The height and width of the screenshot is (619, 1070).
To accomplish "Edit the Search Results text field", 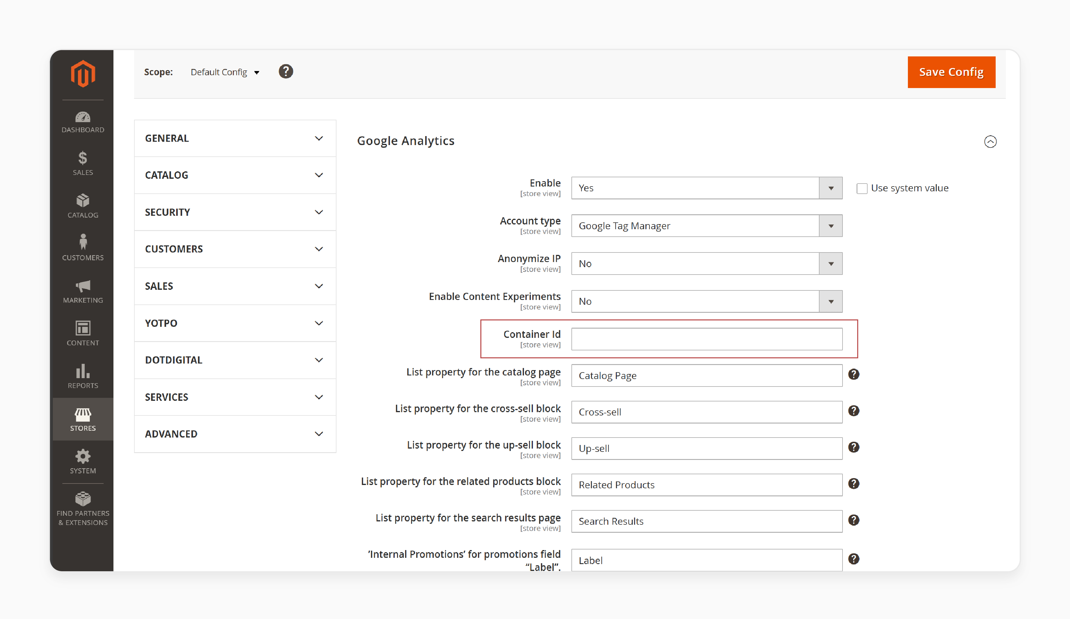I will tap(707, 522).
